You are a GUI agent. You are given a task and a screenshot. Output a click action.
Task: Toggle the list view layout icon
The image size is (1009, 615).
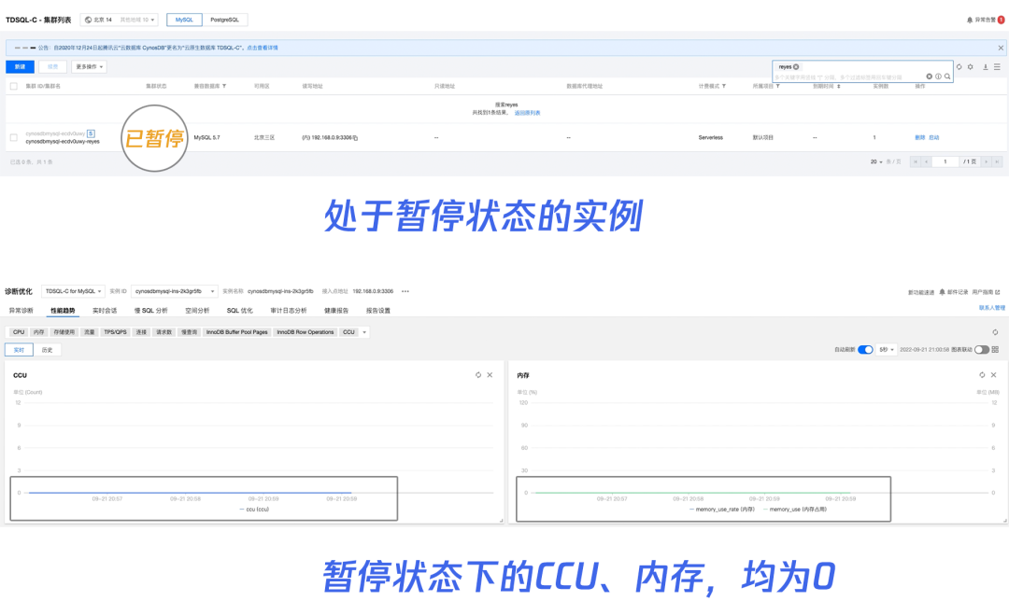(x=997, y=67)
